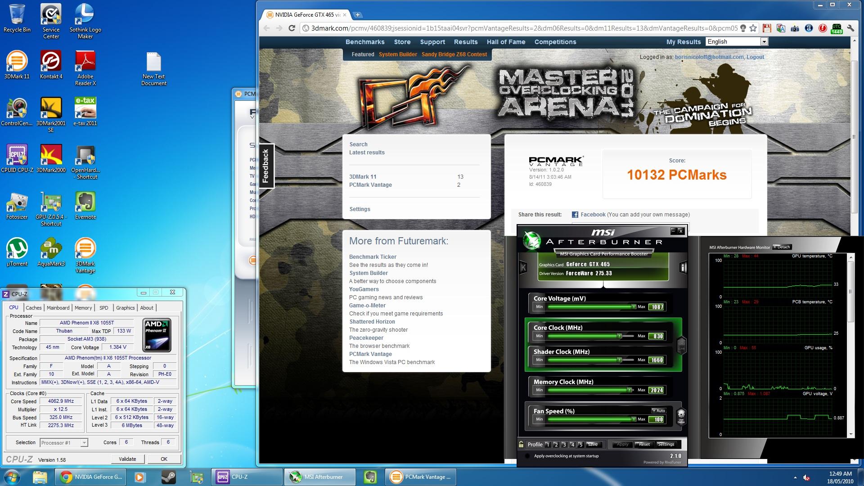Bookmark this page with the star icon
Viewport: 864px width, 486px height.
pos(753,28)
